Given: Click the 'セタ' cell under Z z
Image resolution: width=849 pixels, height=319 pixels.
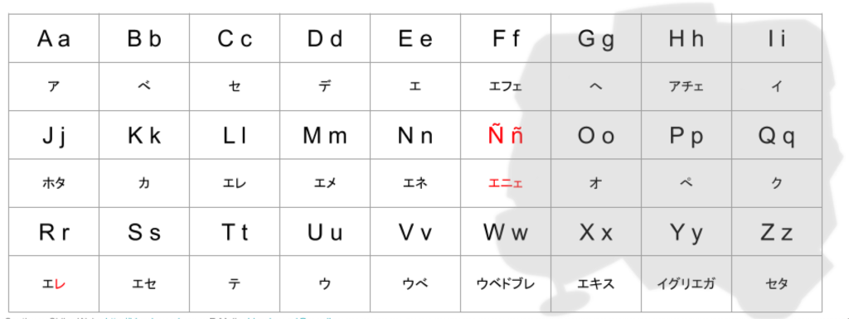Looking at the screenshot, I should click(x=777, y=284).
